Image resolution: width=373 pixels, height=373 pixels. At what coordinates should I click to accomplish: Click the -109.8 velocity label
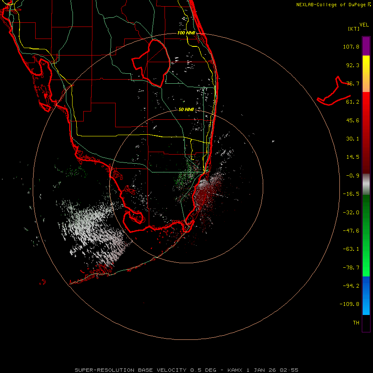pyautogui.click(x=349, y=304)
